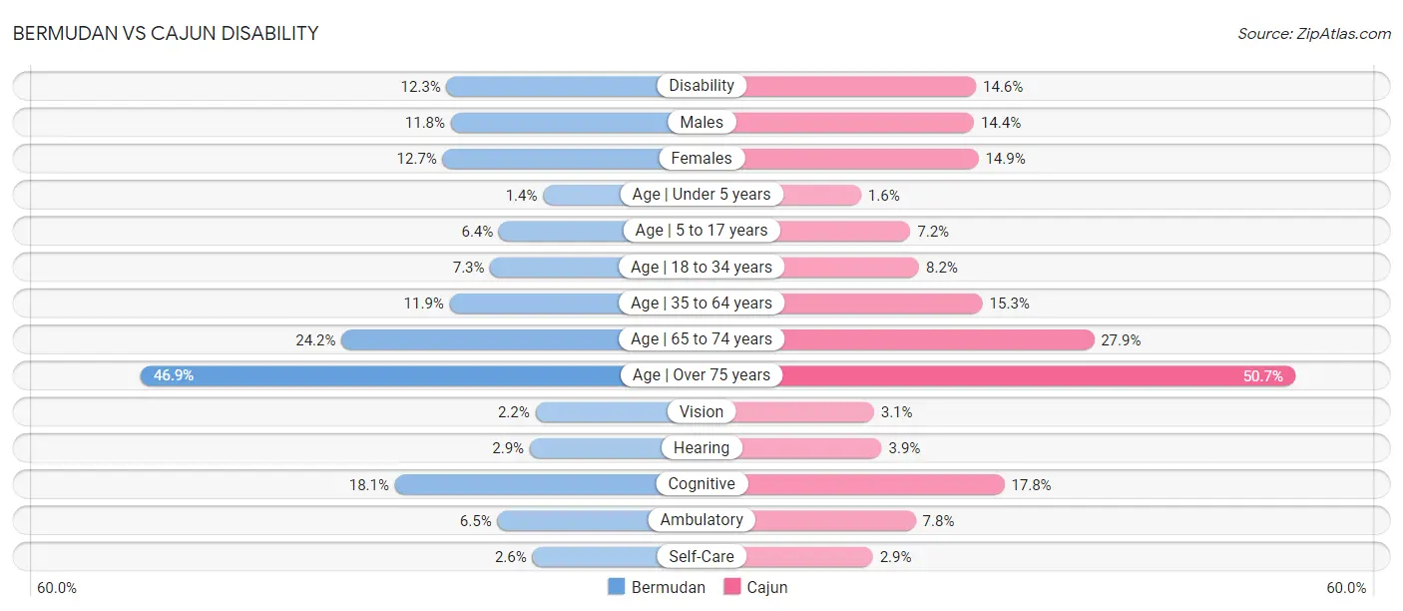Select the Ambulatory category label

[701, 520]
